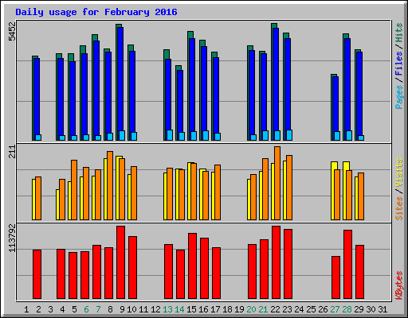The image size is (408, 318).
Task: Click the orange sites bar for day 29
Action: click(x=361, y=196)
